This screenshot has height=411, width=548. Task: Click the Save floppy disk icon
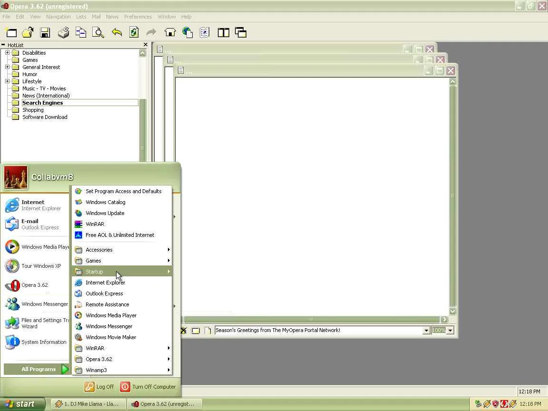[45, 32]
